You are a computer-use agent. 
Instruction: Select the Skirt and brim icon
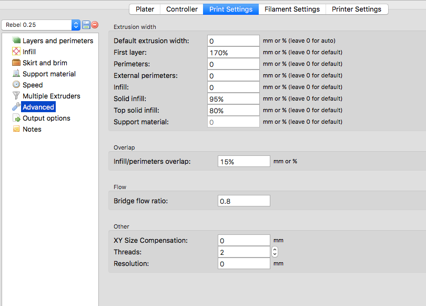pyautogui.click(x=16, y=63)
